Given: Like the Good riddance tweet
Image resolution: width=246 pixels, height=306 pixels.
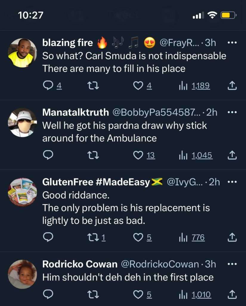Looking at the screenshot, I should (x=138, y=237).
